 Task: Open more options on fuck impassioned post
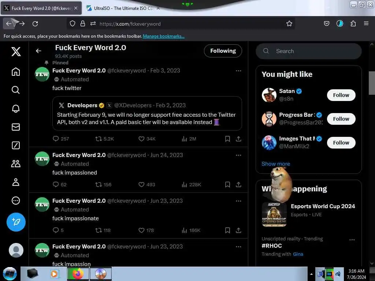tap(238, 155)
